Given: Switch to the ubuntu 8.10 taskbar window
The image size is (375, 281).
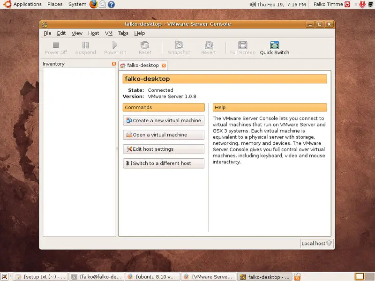Looking at the screenshot, I should [153, 277].
